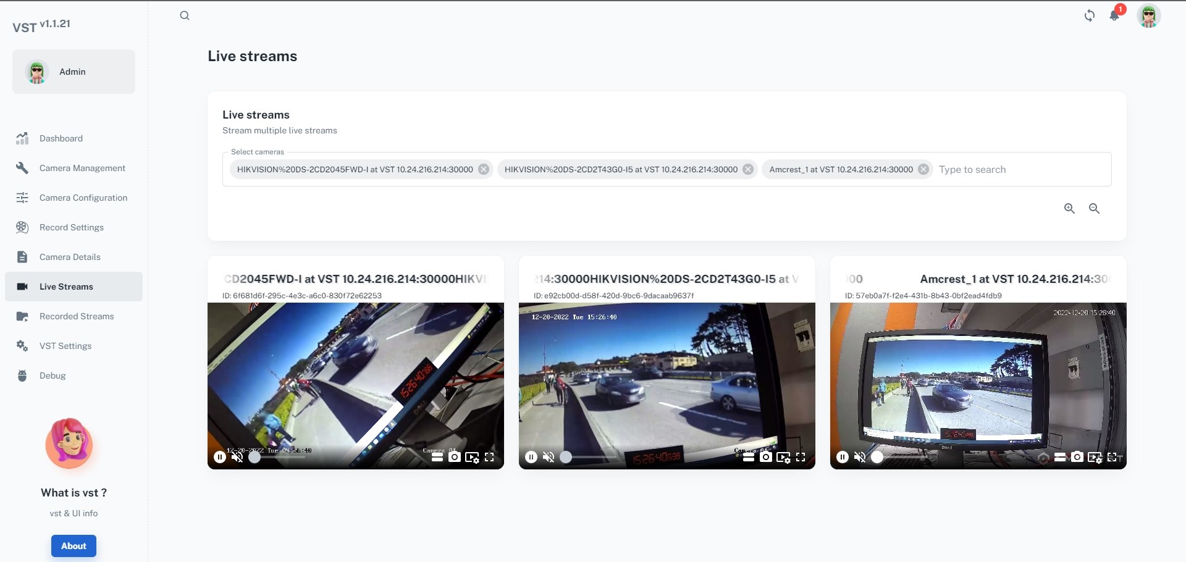This screenshot has width=1186, height=562.
Task: Click the zoom-in magnifier above the streams
Action: point(1070,209)
